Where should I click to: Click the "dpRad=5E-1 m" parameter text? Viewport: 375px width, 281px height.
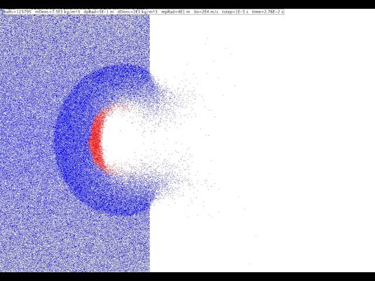coord(99,12)
